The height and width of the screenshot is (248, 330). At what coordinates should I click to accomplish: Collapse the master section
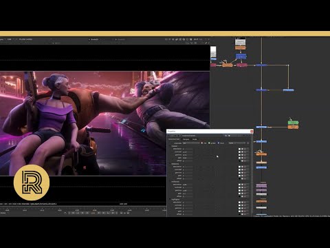(170, 146)
